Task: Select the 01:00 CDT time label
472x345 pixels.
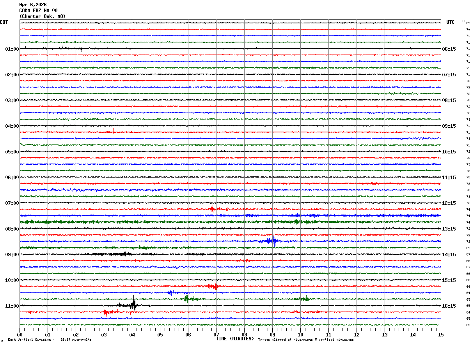Action: (12, 49)
